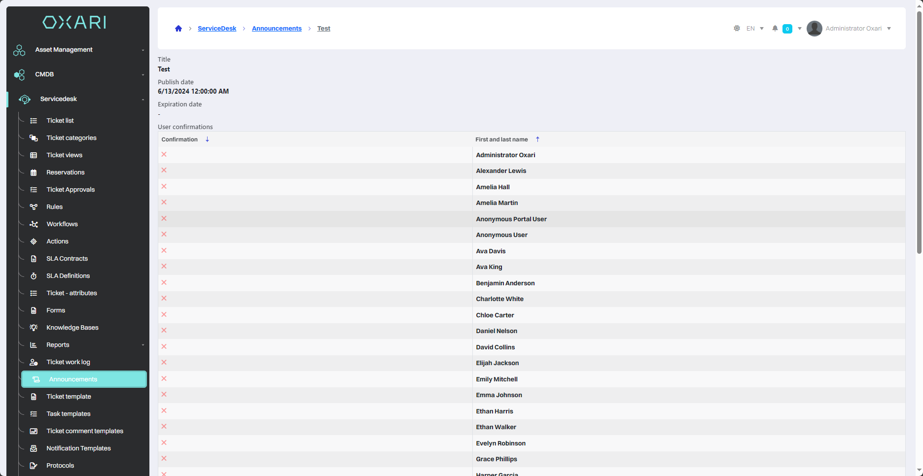
Task: Toggle confirmation mark for Administrator Oxari
Action: click(x=164, y=155)
